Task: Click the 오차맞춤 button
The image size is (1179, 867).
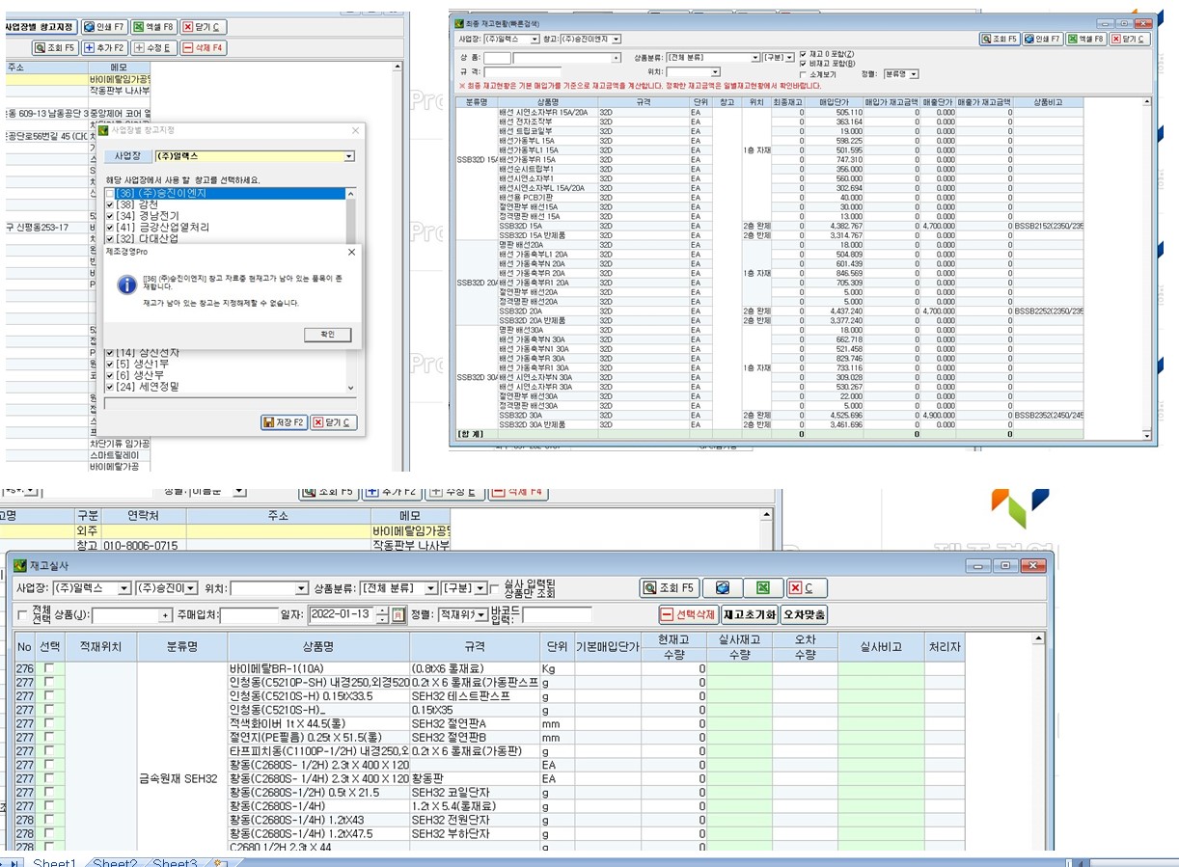Action: pos(806,614)
